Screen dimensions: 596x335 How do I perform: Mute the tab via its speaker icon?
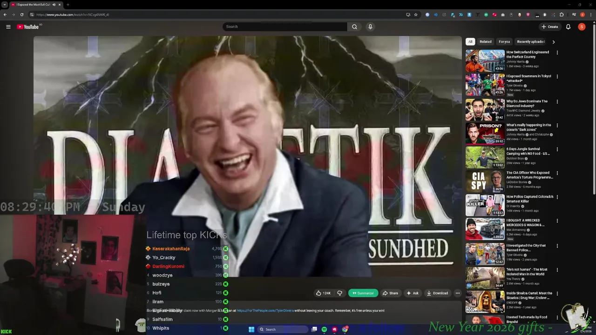pos(54,5)
